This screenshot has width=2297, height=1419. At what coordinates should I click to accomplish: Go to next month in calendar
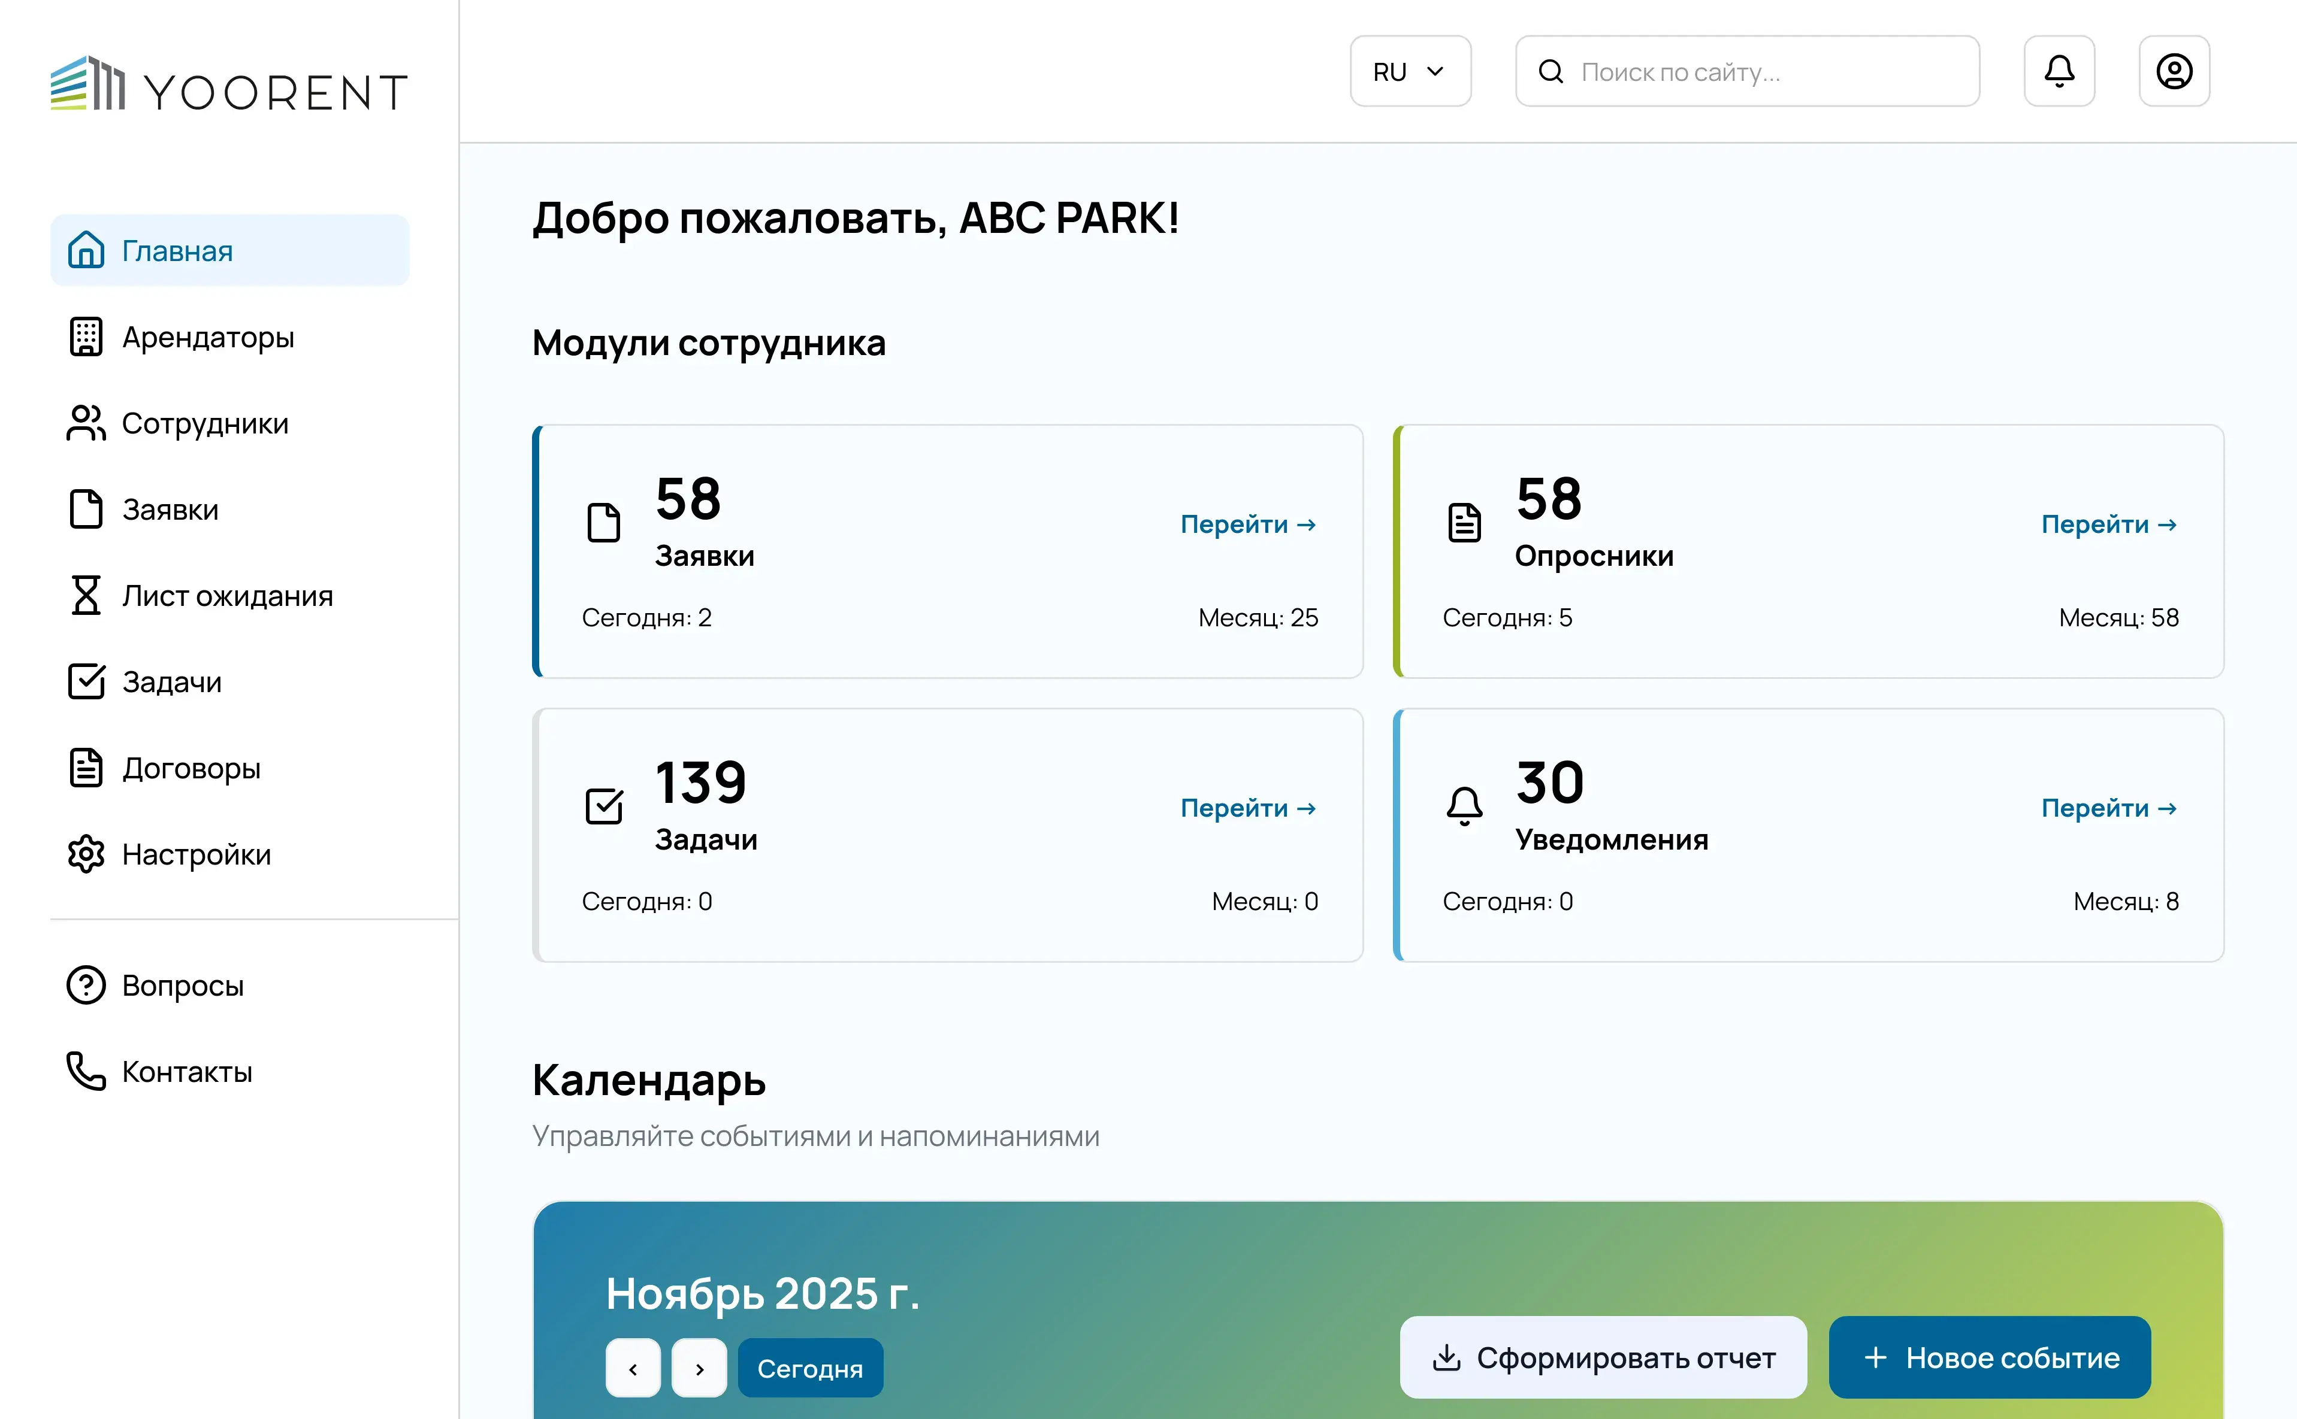coord(700,1368)
